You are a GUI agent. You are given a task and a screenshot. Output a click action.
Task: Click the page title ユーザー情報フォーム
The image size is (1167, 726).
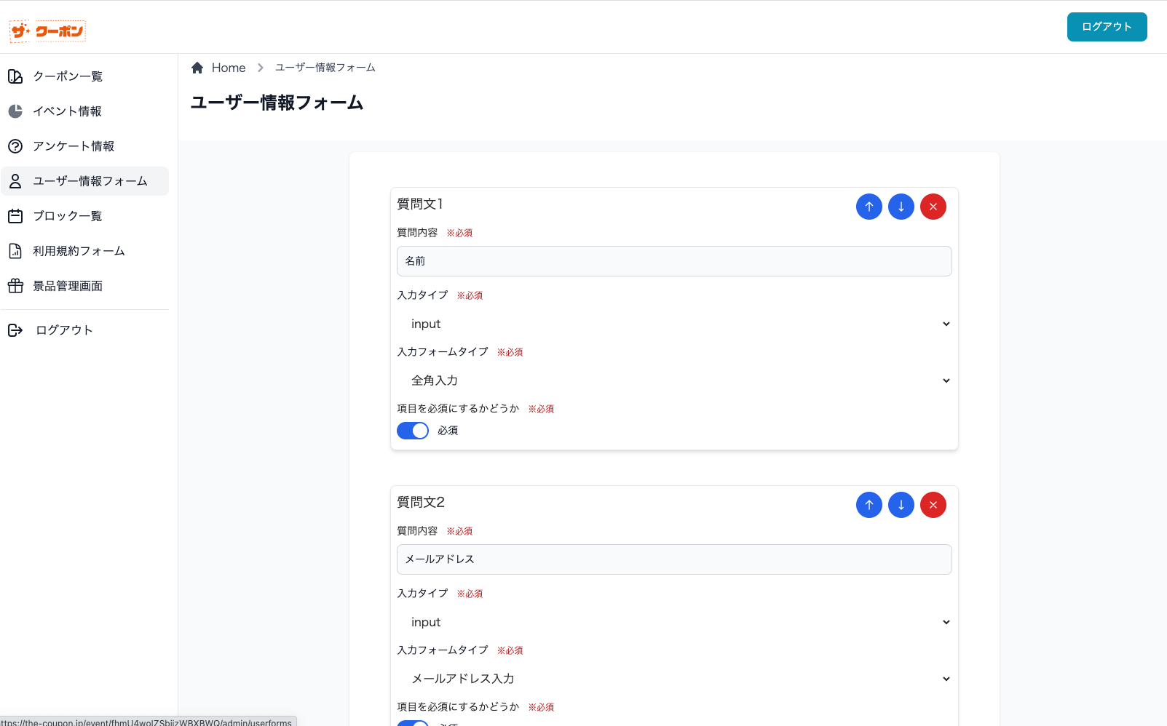277,103
